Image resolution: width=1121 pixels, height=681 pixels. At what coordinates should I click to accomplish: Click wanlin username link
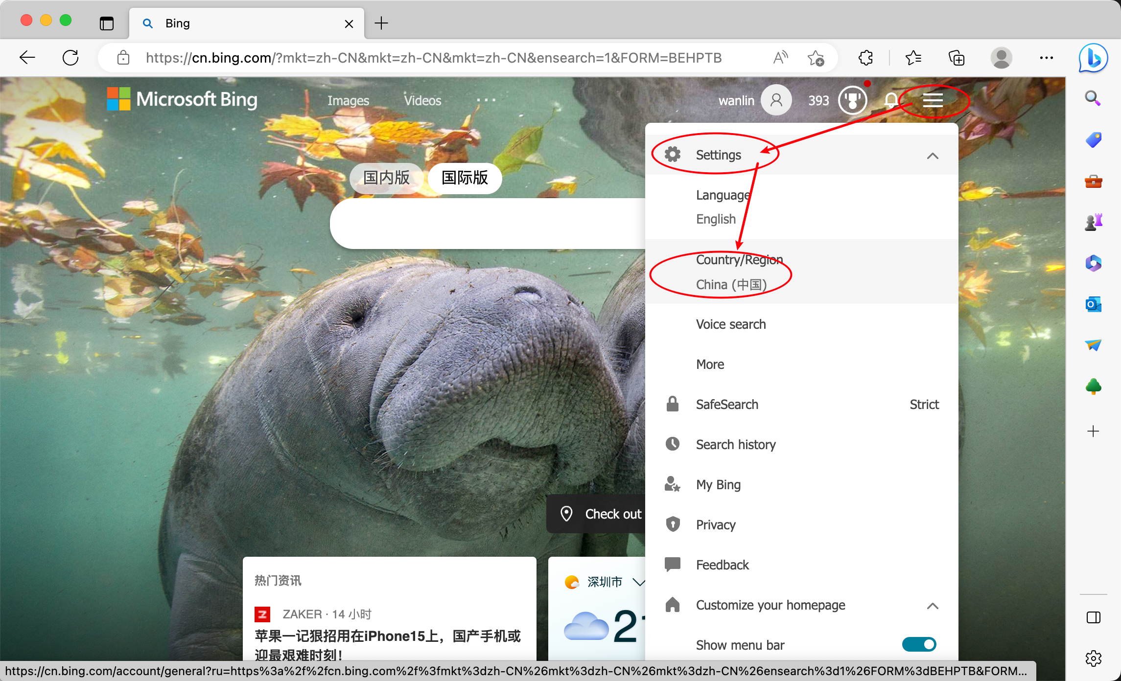[x=736, y=101]
